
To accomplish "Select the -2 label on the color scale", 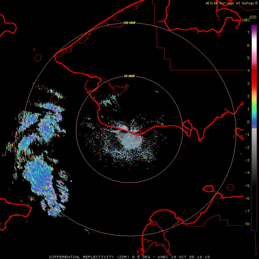I will (x=247, y=148).
